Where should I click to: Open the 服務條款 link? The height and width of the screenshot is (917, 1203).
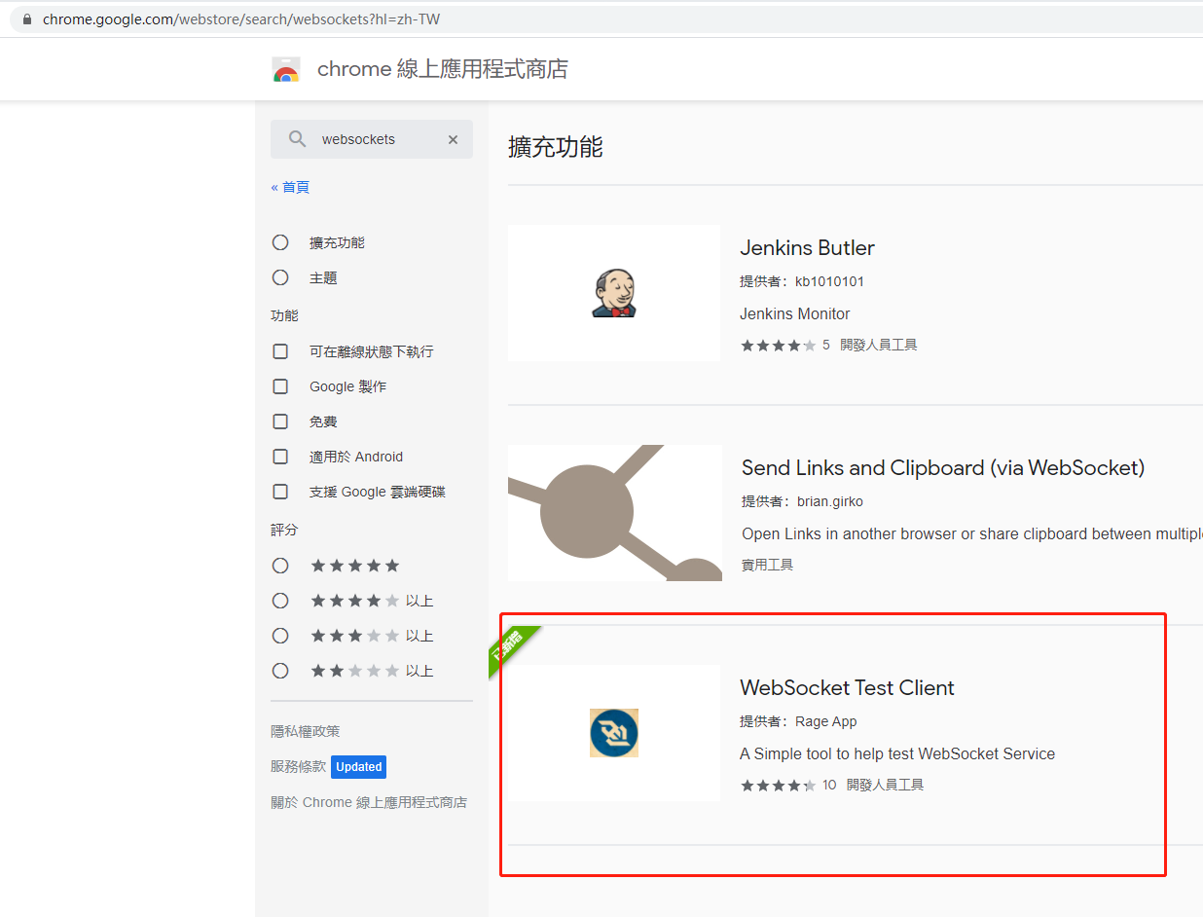click(x=298, y=766)
